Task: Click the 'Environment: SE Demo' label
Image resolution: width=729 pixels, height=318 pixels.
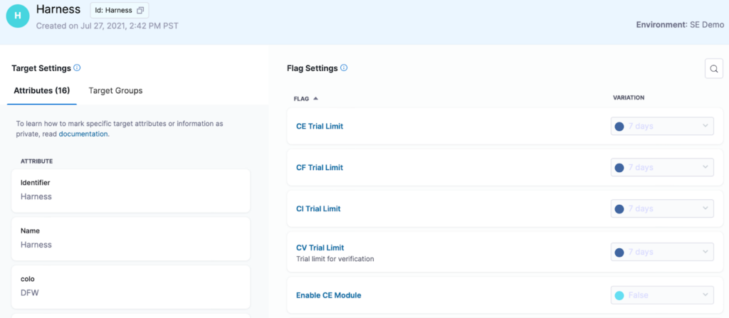Action: pos(680,25)
